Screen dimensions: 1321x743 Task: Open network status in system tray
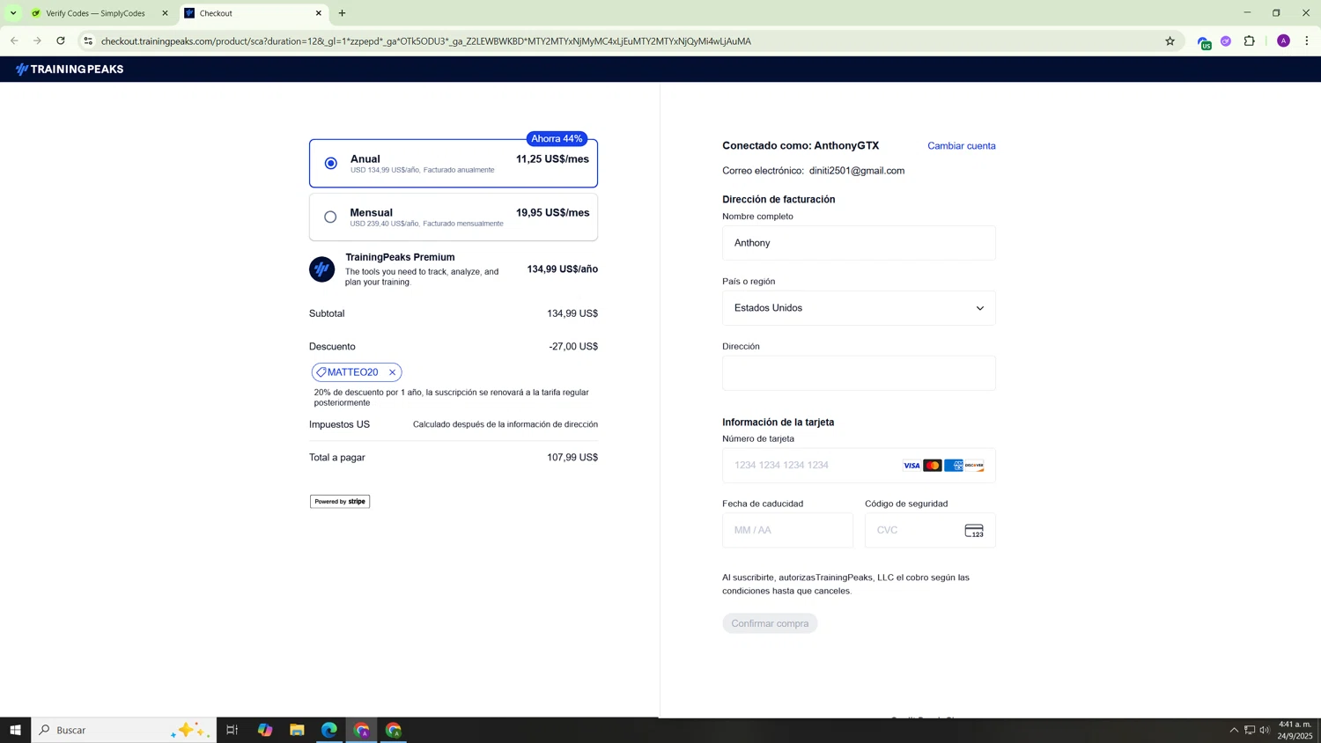[1250, 730]
